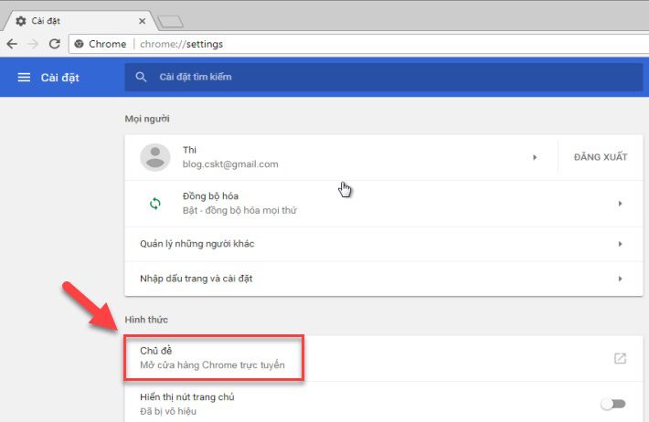
Task: Click the Cài đặt header title
Action: tap(60, 78)
